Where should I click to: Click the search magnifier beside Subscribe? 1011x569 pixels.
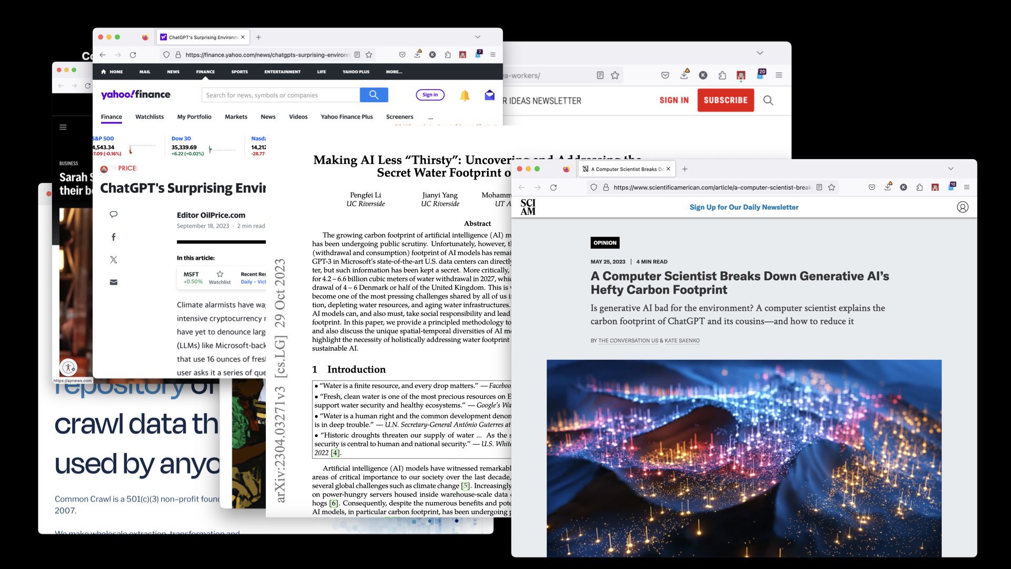tap(768, 100)
